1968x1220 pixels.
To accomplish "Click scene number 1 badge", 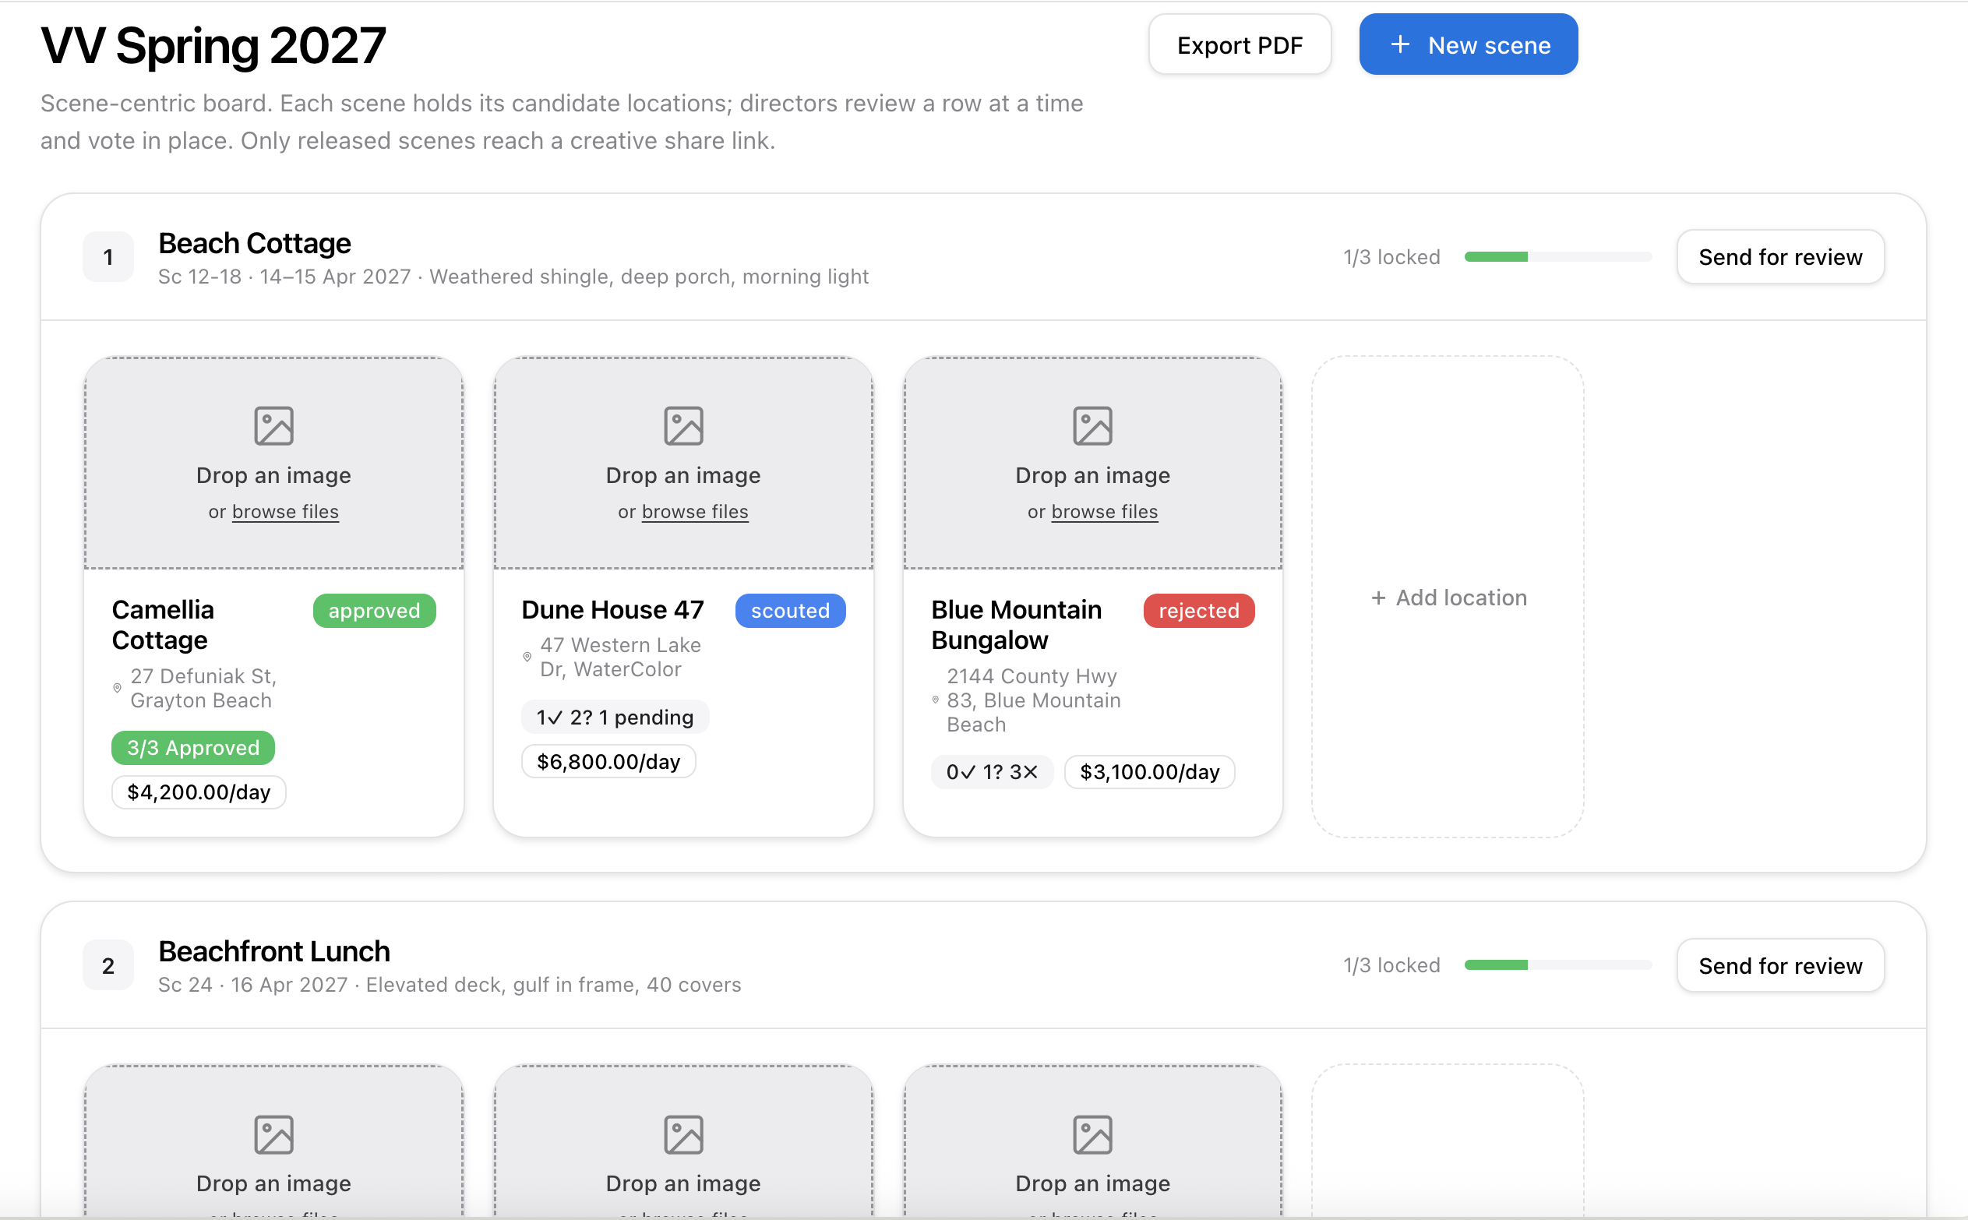I will (108, 256).
